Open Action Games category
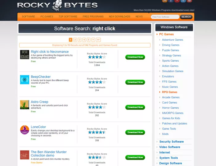 pyautogui.click(x=170, y=66)
